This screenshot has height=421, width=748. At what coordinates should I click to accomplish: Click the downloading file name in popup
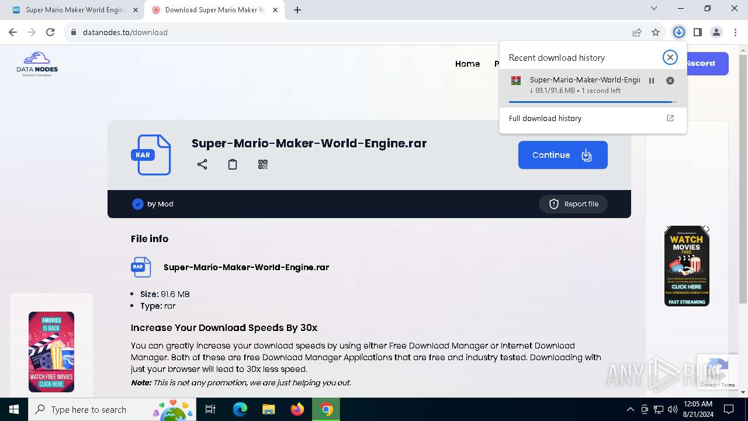click(585, 80)
